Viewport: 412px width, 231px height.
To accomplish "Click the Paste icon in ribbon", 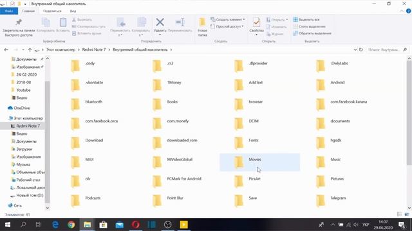I will pos(63,22).
